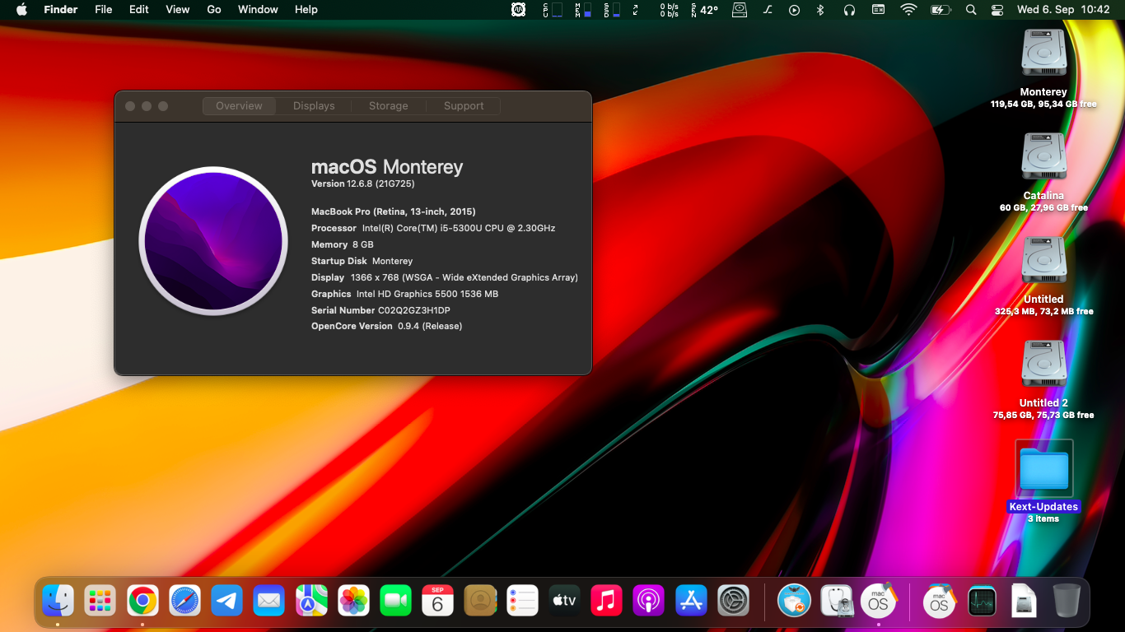The width and height of the screenshot is (1125, 632).
Task: Launch the App Store from the Dock
Action: 691,601
